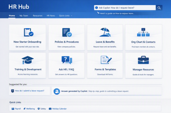The image size is (171, 113).
Task: Click the Policies & Procedures title
Action: tap(67, 42)
